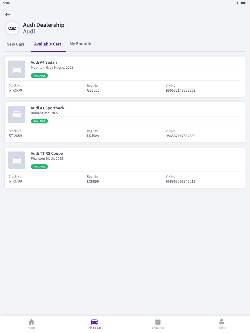Click the Audi A4 Sedan title
250x333 pixels.
(44, 62)
